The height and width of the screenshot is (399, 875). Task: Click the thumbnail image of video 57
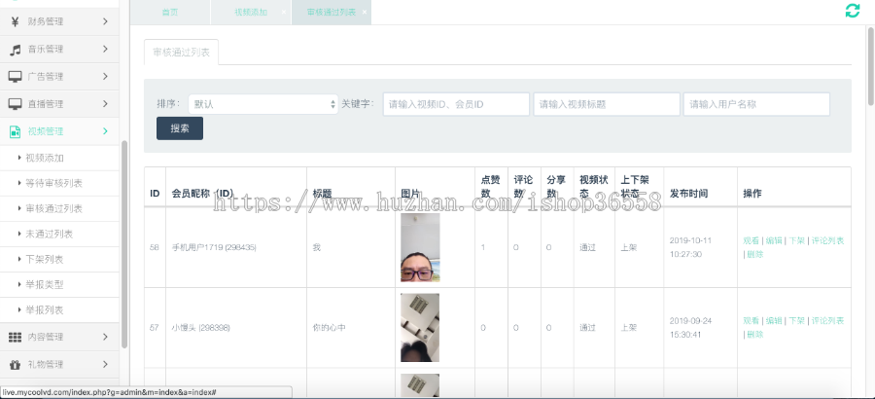tap(420, 327)
